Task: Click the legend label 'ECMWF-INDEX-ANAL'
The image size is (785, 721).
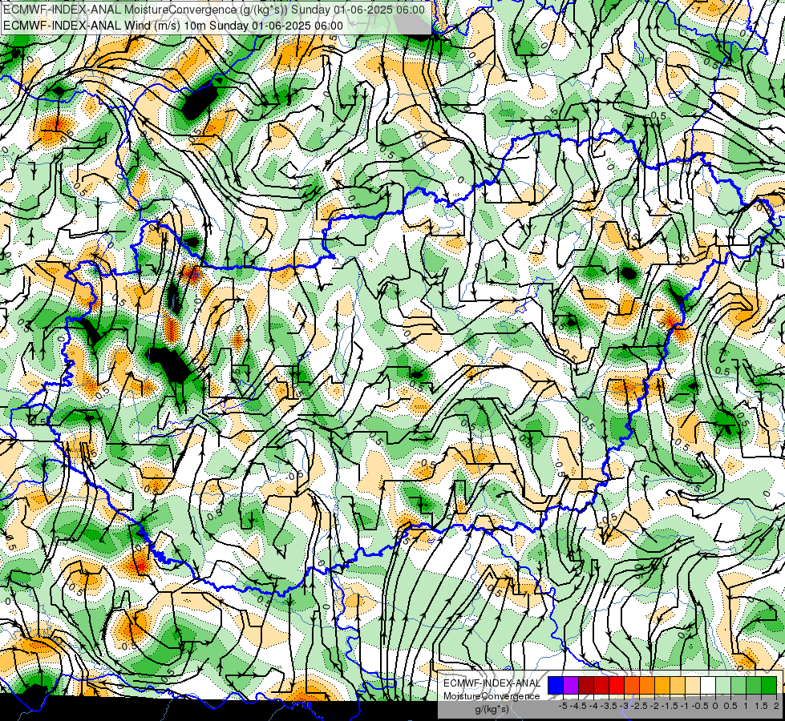Action: click(x=492, y=683)
